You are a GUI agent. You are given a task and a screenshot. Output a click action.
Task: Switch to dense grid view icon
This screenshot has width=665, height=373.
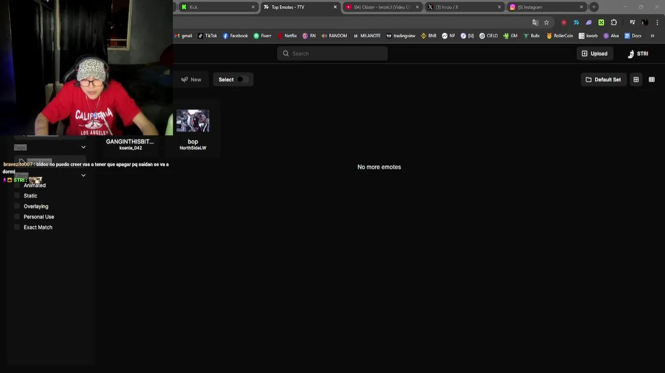pos(652,80)
